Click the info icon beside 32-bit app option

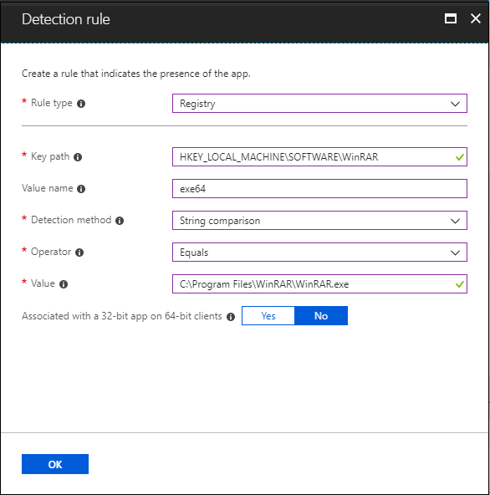[231, 317]
